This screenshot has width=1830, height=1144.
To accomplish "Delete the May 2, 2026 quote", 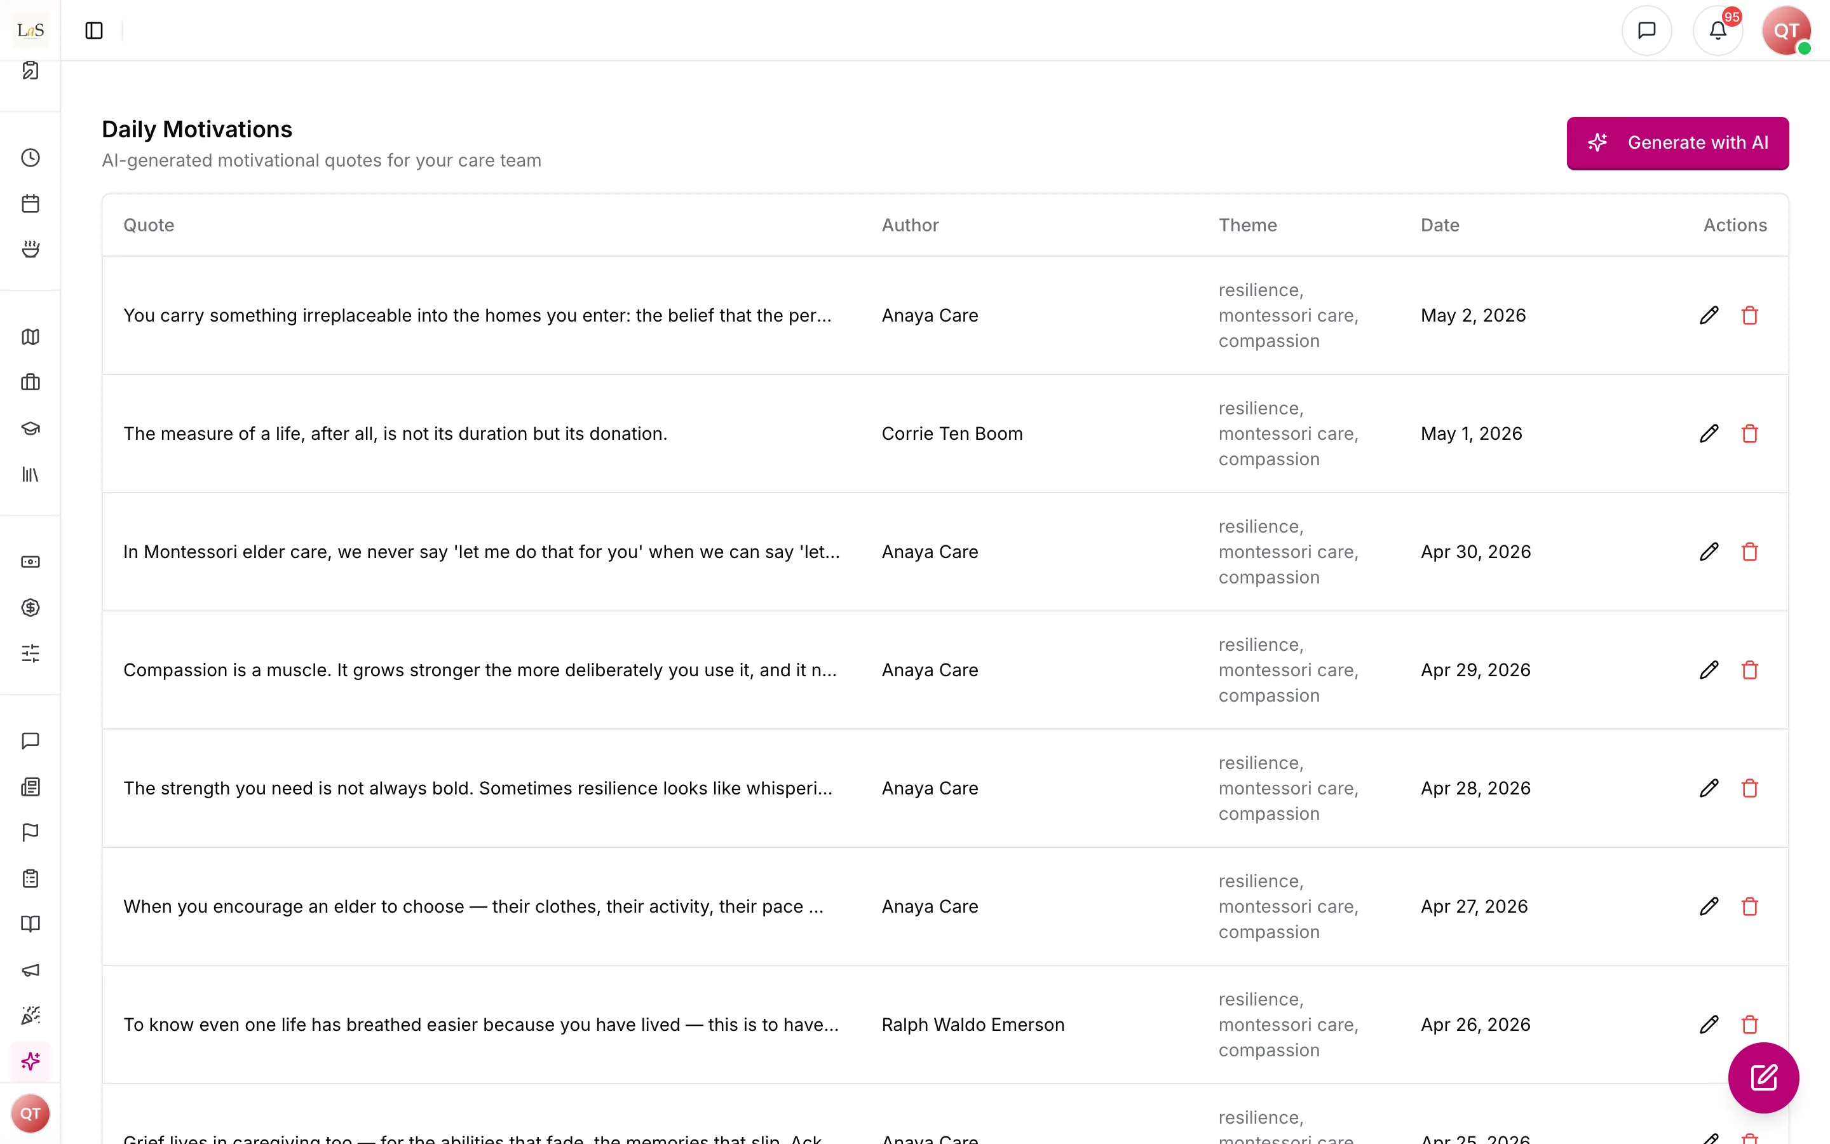I will (x=1750, y=315).
